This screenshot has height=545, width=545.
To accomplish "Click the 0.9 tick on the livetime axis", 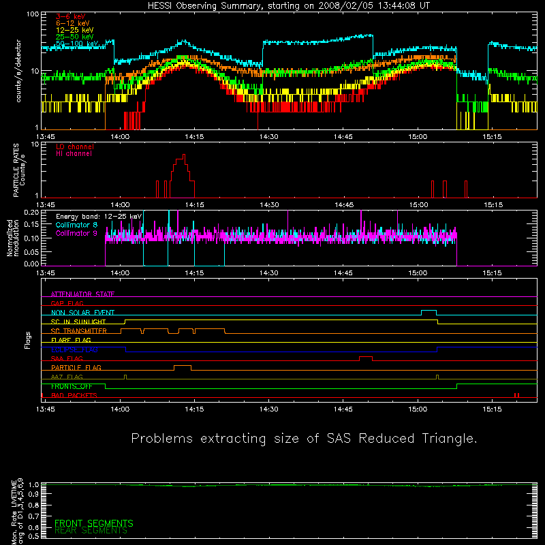I will pos(33,493).
